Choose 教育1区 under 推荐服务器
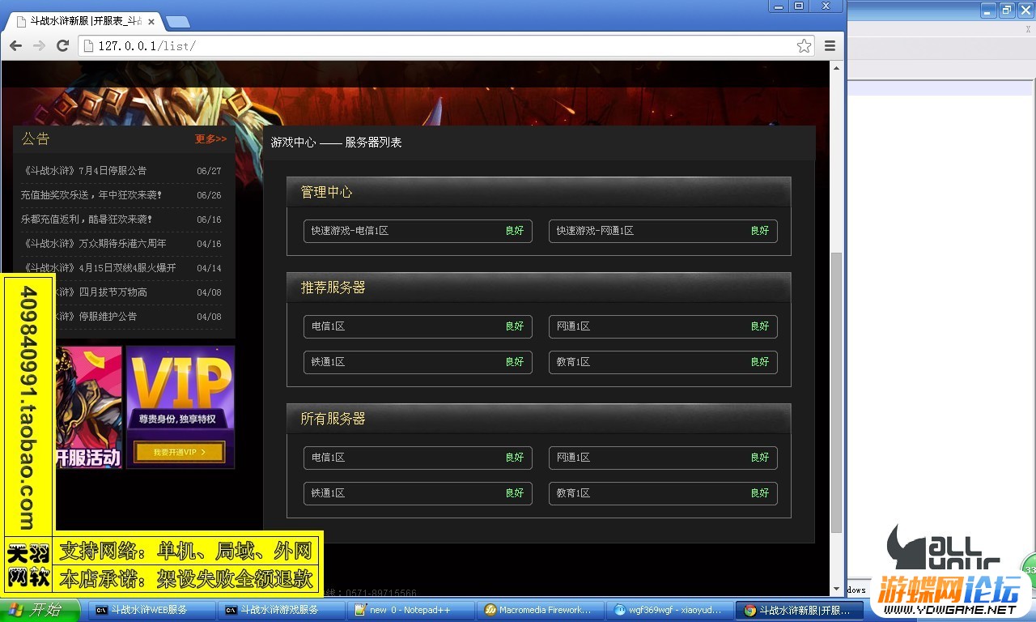The height and width of the screenshot is (622, 1036). click(x=663, y=362)
